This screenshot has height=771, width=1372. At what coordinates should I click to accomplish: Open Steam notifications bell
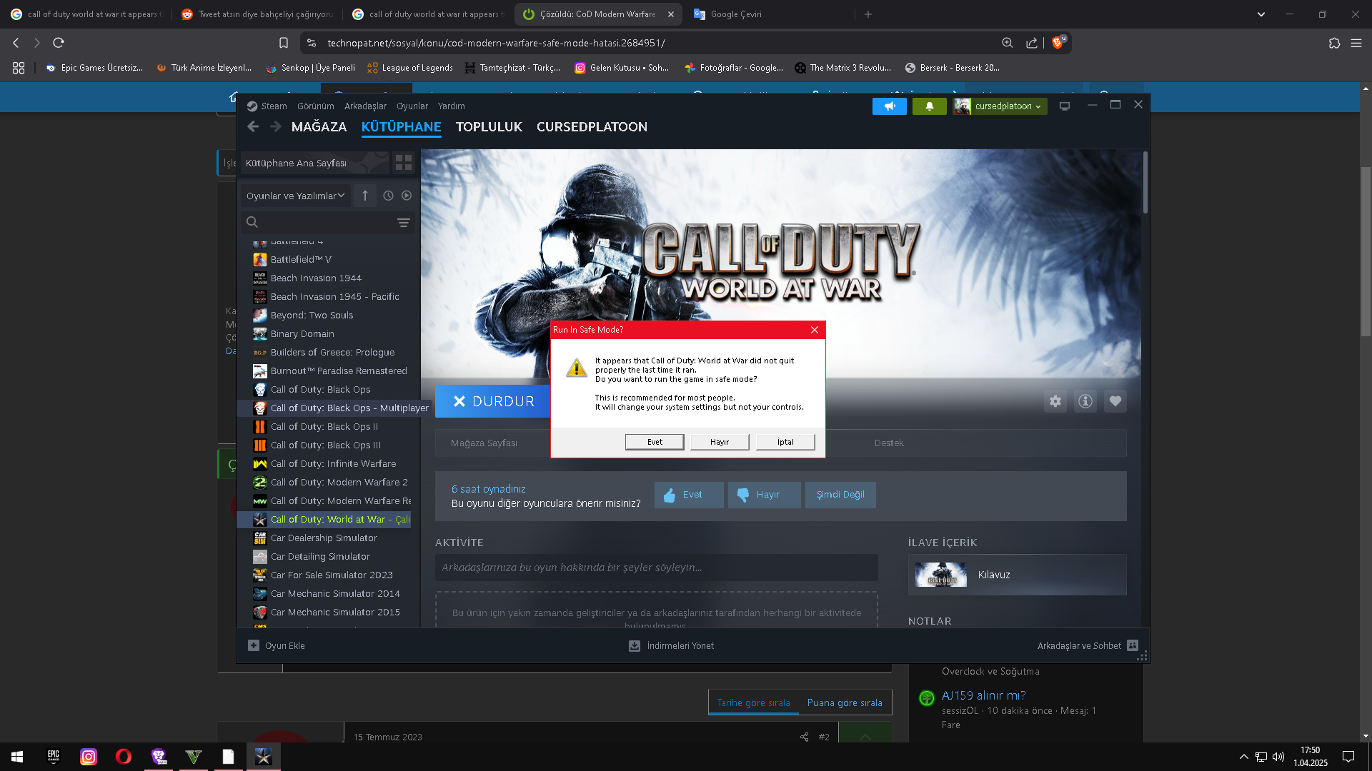(x=929, y=106)
